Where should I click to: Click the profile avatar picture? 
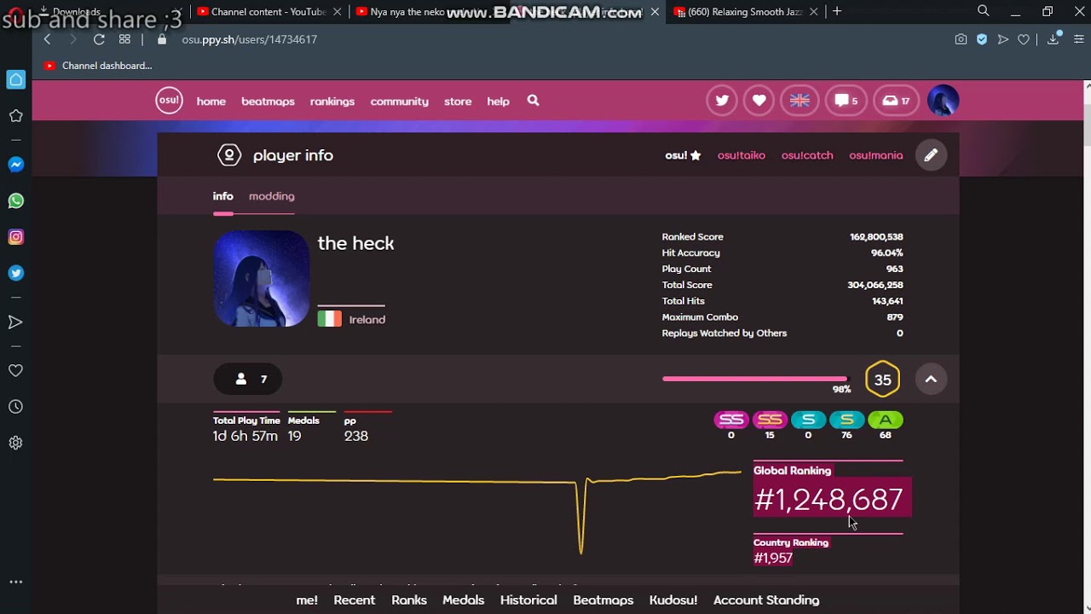pos(262,278)
